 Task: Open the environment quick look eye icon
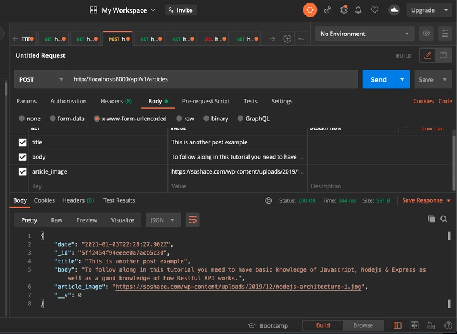pyautogui.click(x=426, y=34)
